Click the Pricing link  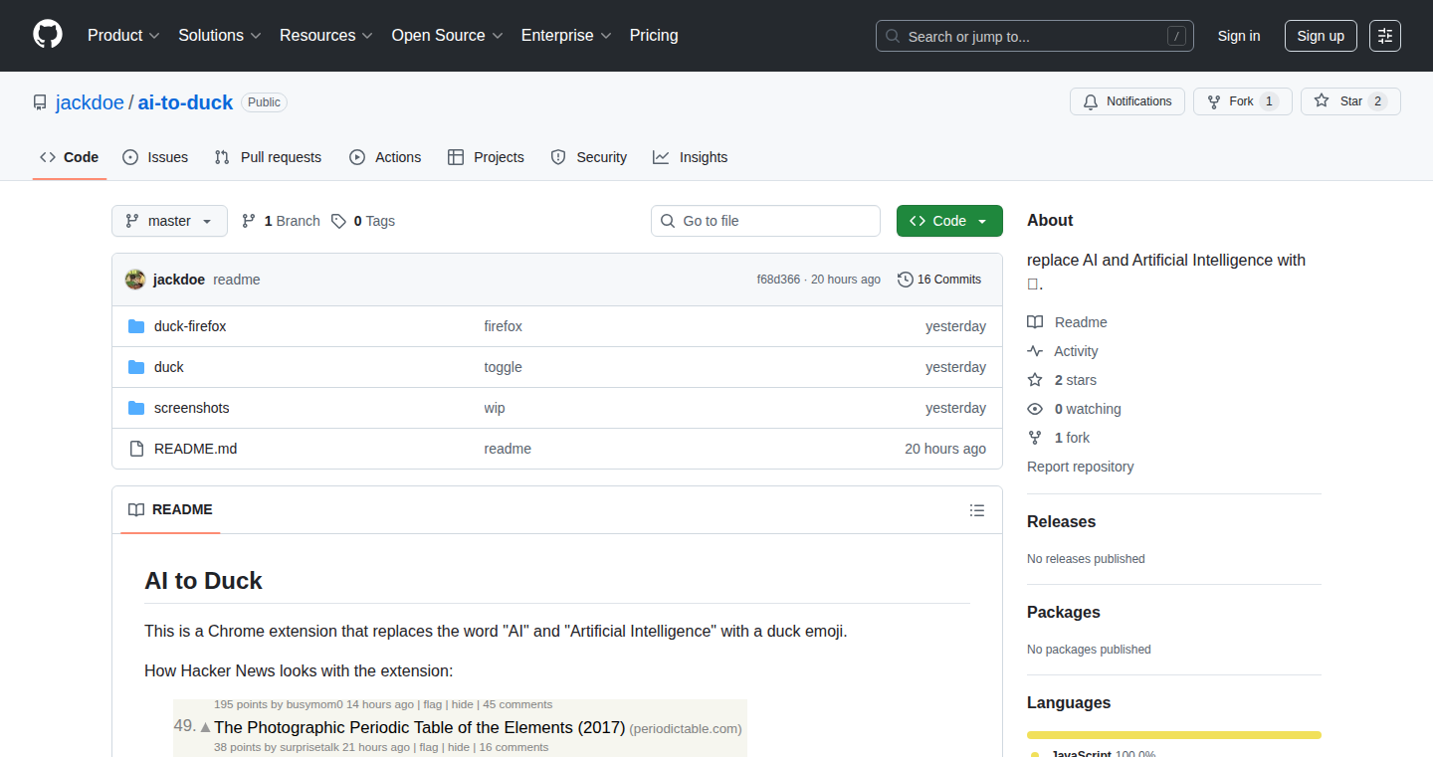(x=654, y=36)
